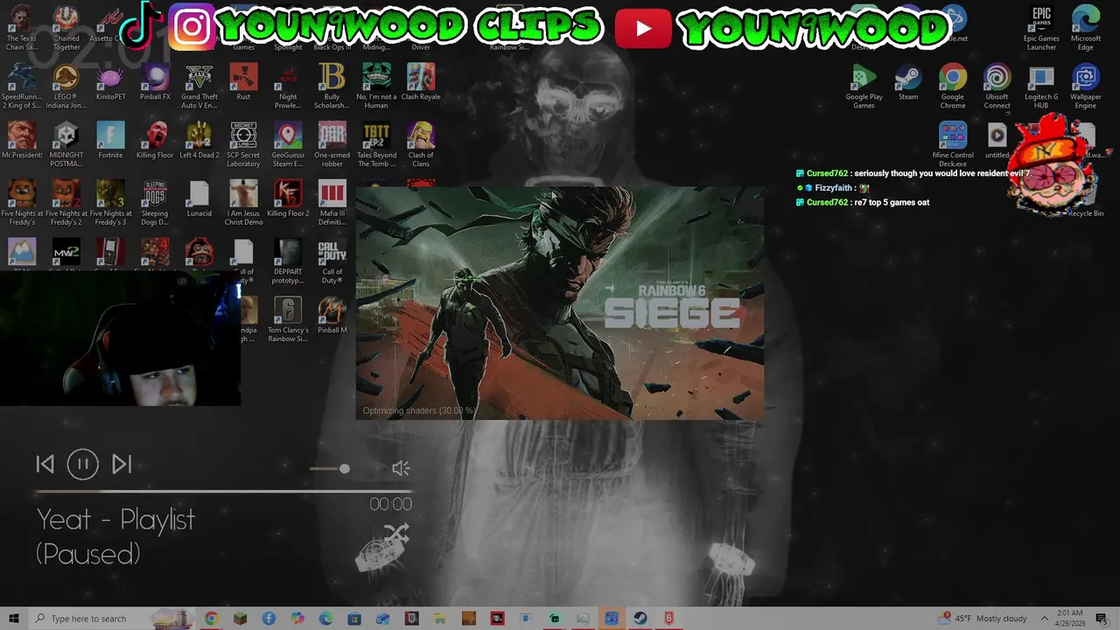This screenshot has width=1120, height=630.
Task: Open LEGO Indiana Jones shortcut
Action: (66, 87)
